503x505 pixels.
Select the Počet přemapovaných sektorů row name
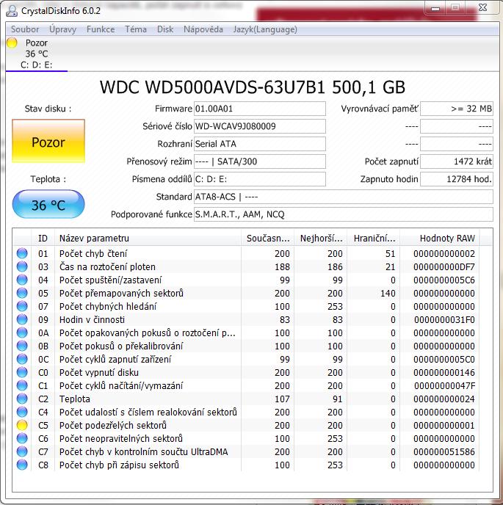click(x=121, y=293)
